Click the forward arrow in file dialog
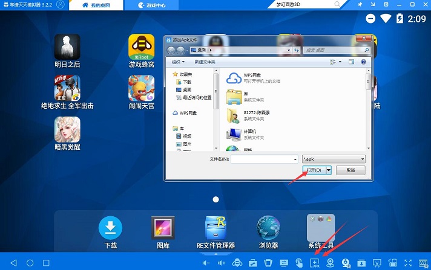 180,50
